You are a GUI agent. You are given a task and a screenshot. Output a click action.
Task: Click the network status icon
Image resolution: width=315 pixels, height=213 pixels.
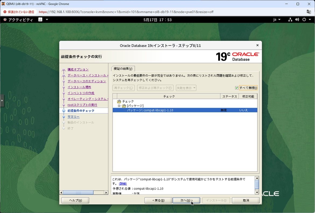pos(290,19)
